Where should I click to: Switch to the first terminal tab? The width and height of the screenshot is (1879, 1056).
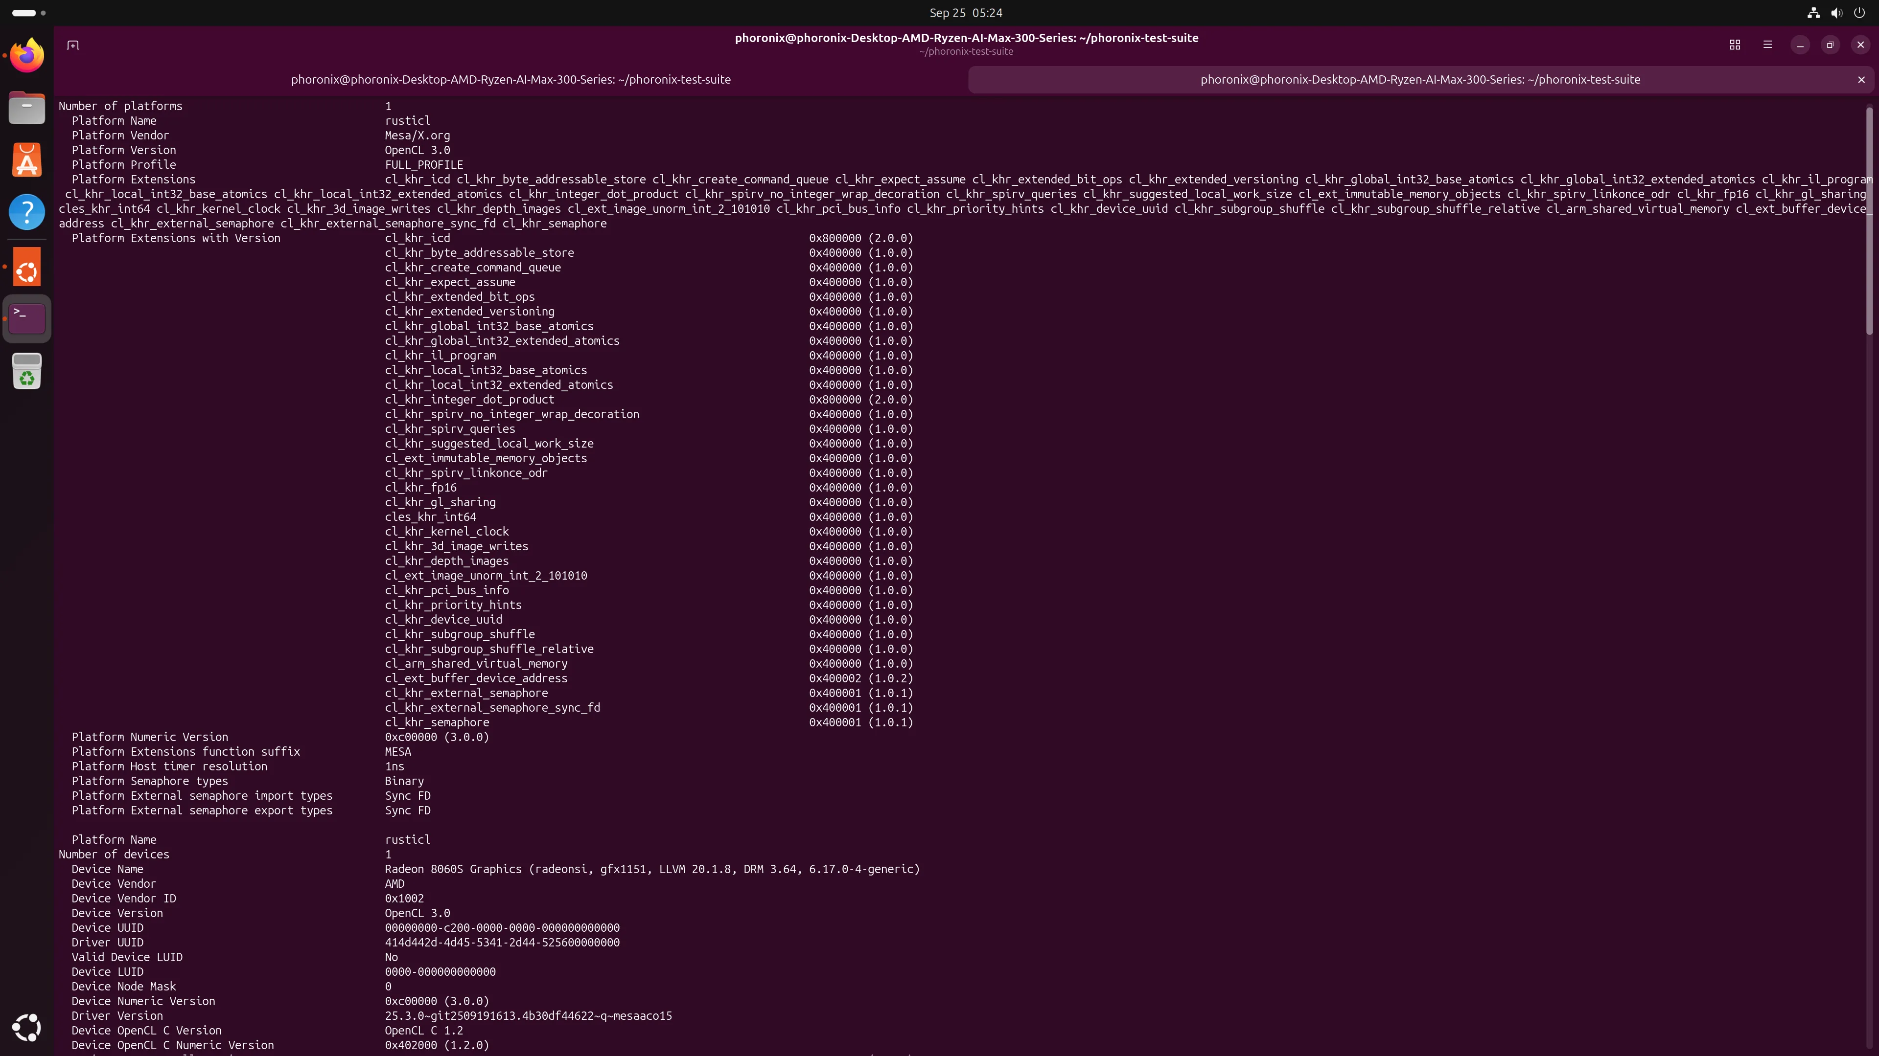pyautogui.click(x=510, y=79)
